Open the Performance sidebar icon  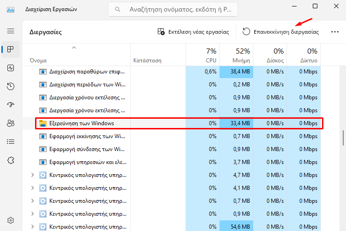coord(11,68)
